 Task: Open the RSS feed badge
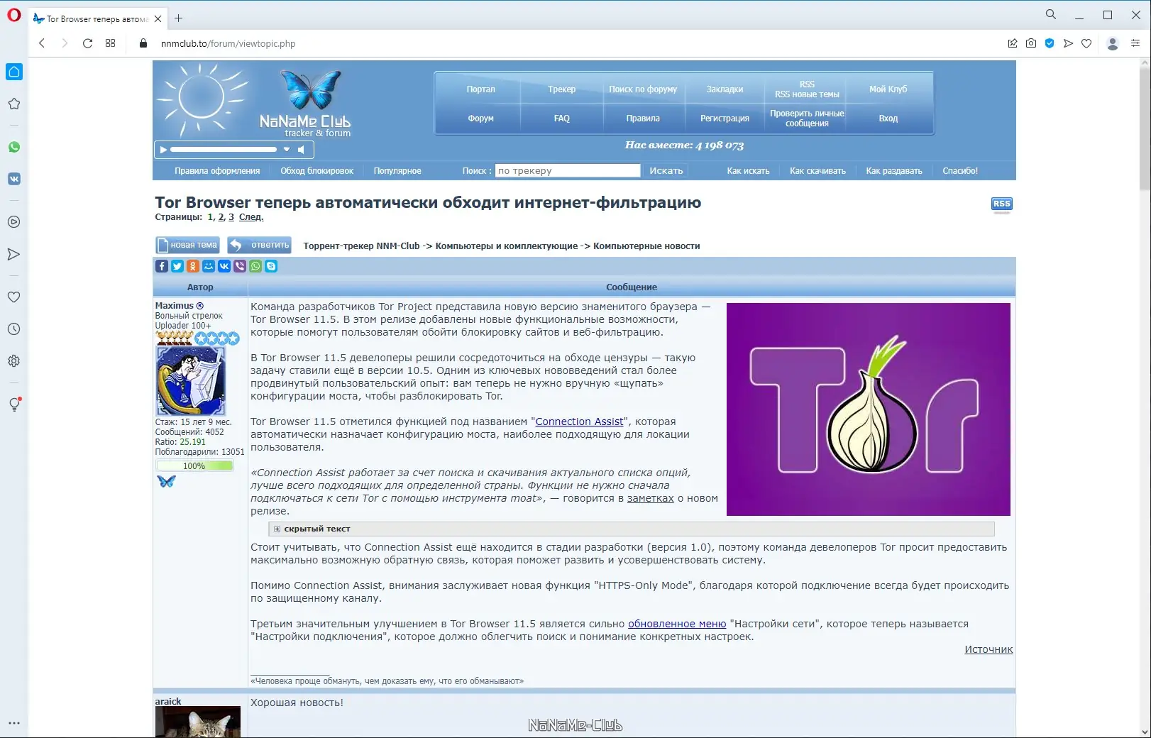coord(1001,204)
